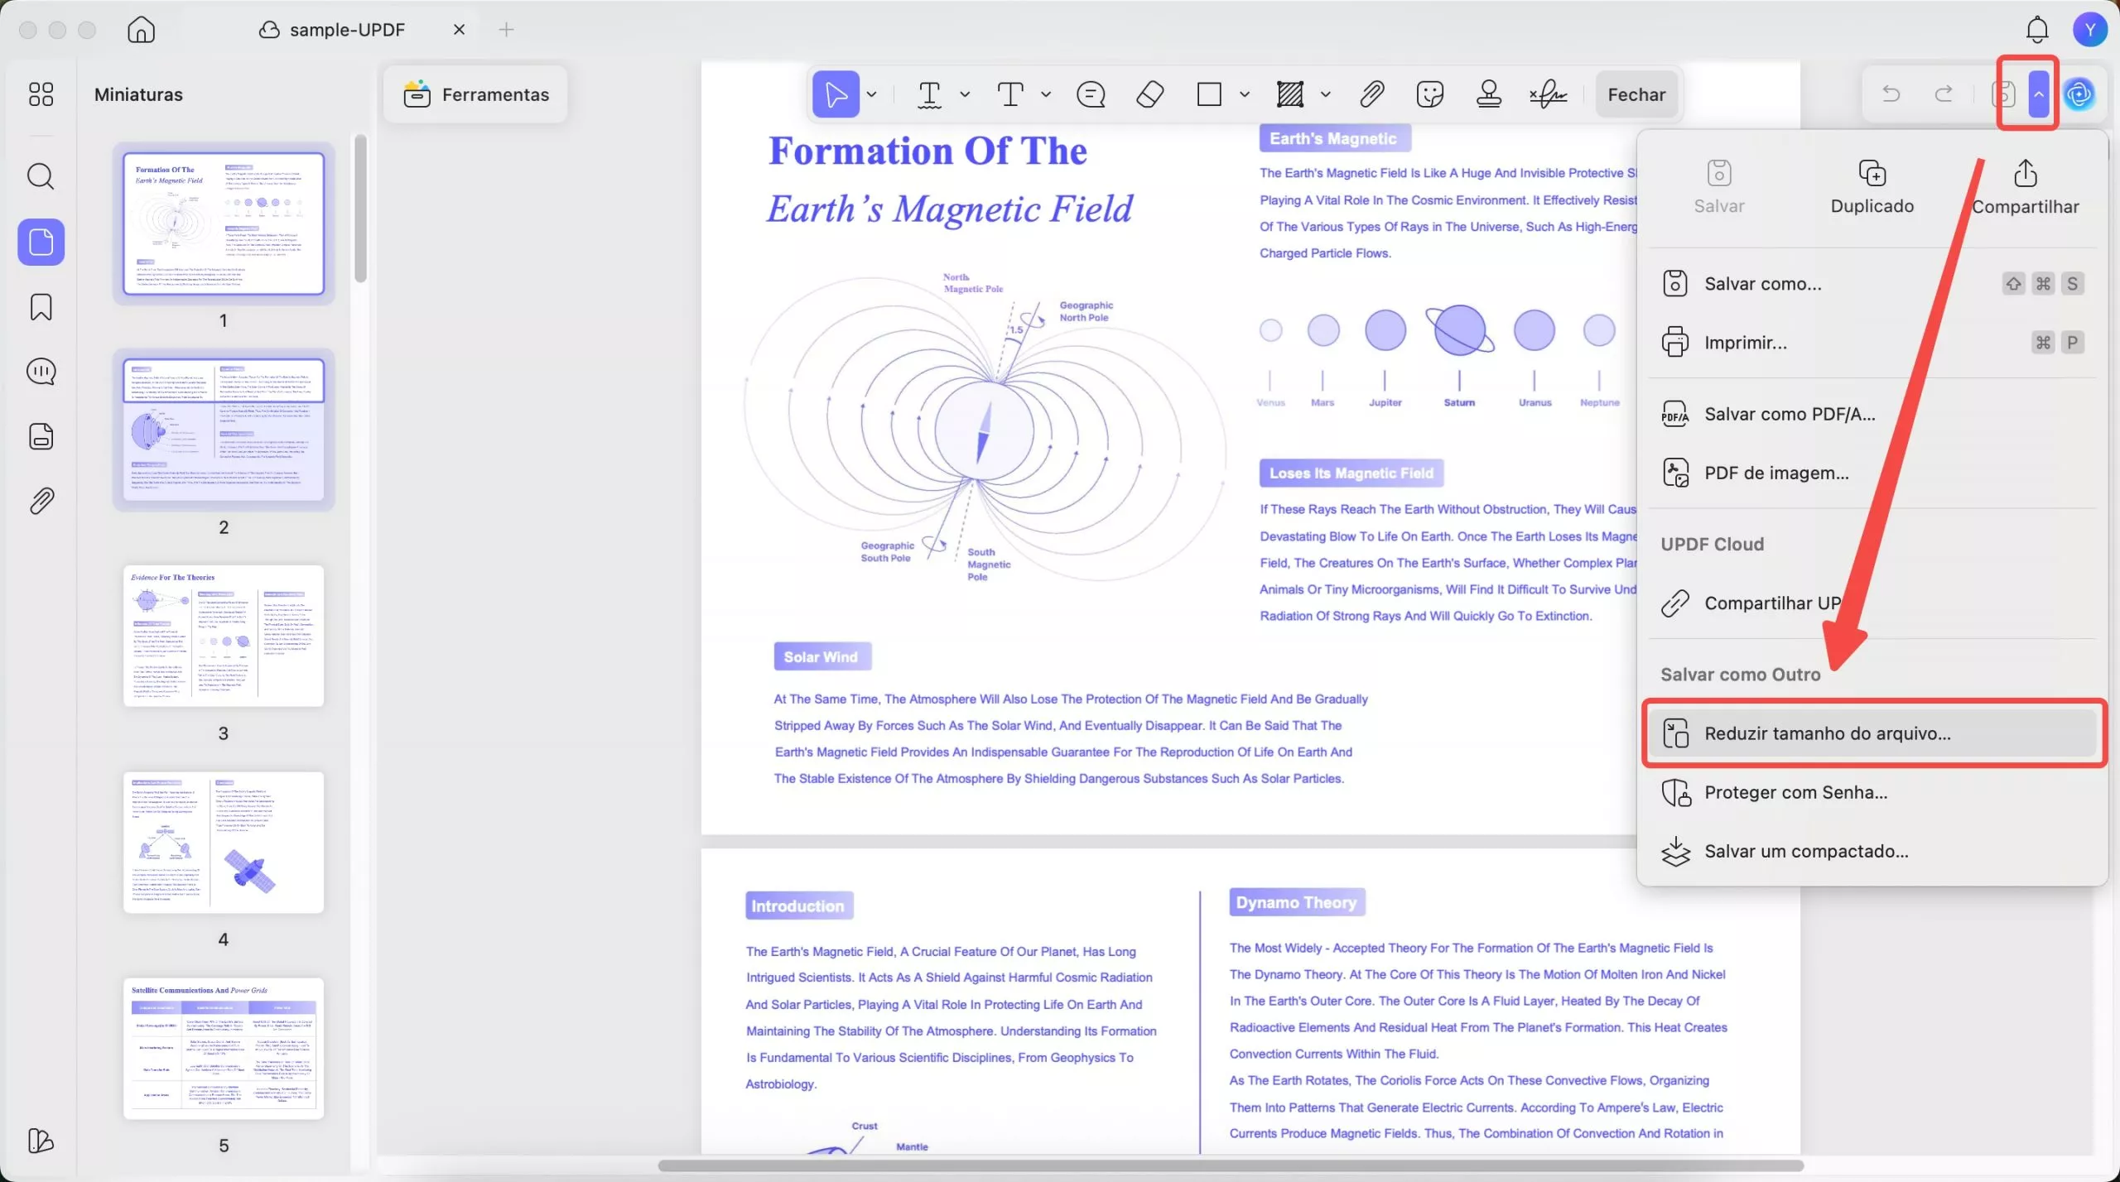This screenshot has width=2120, height=1182.
Task: Select the page thumbnails panel icon
Action: 41,242
